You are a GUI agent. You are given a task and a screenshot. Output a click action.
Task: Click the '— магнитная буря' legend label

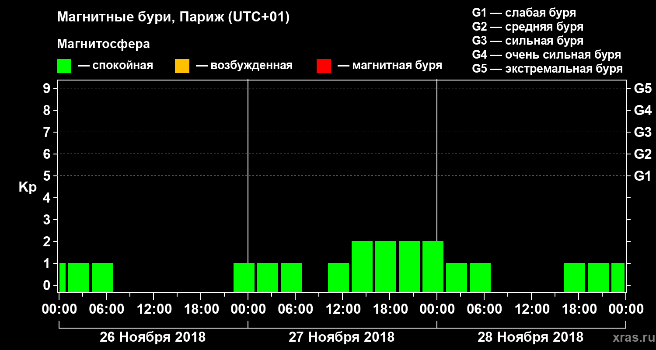tap(390, 66)
